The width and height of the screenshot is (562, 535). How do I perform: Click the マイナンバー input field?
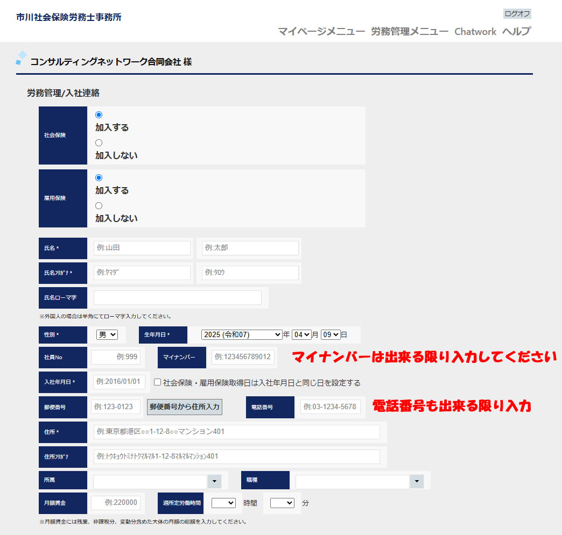[243, 358]
